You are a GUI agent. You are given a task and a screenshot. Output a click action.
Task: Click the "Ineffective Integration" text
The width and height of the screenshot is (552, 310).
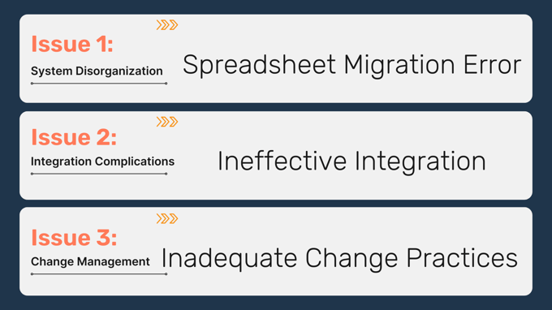351,161
